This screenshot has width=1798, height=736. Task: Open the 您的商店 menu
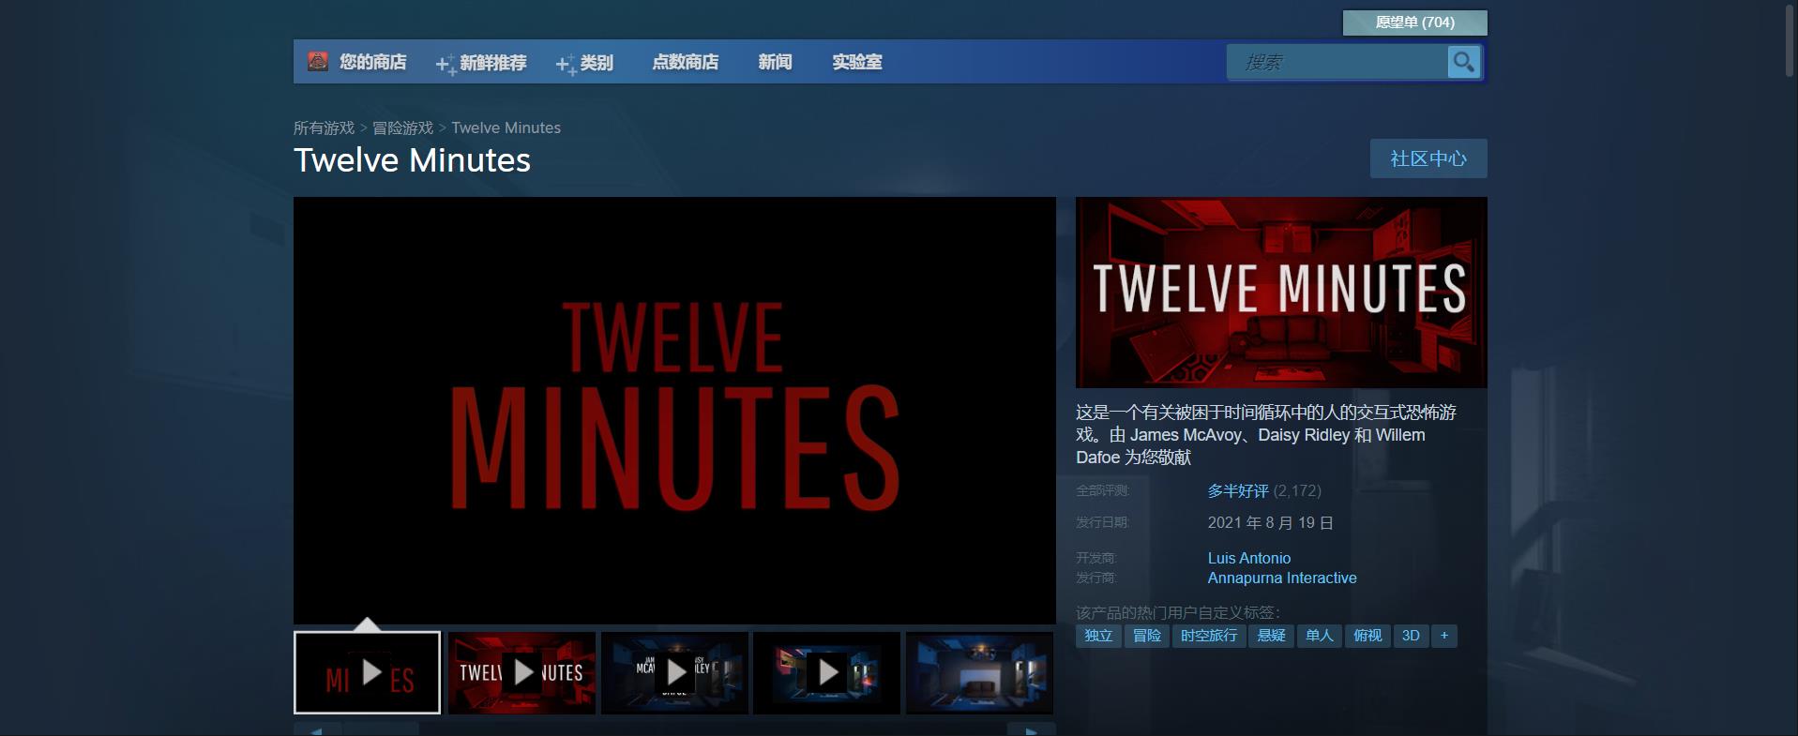tap(372, 63)
